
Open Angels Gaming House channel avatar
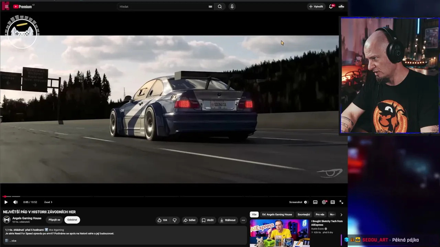coord(7,220)
